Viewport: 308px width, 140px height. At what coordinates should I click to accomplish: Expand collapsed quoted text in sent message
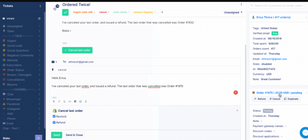pos(64,43)
